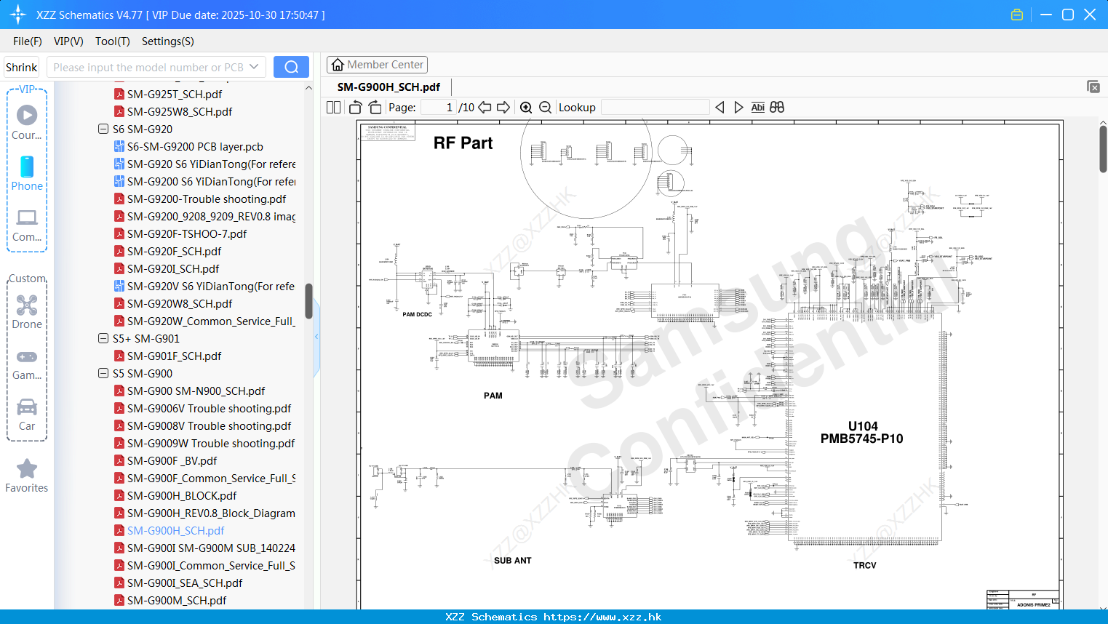This screenshot has height=624, width=1108.
Task: Open SM-G920W8_SCH.pdf
Action: tap(173, 303)
